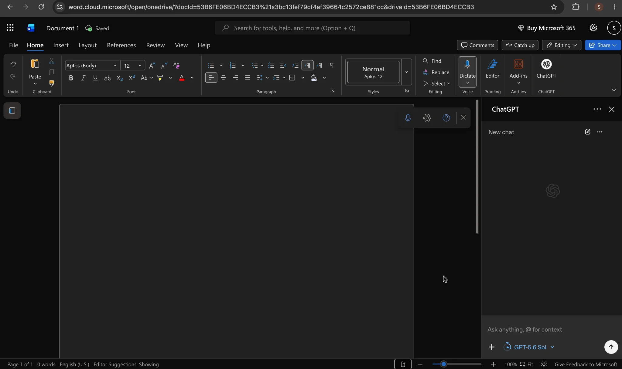Open the Editing mode dropdown
This screenshot has height=369, width=622.
click(x=562, y=45)
